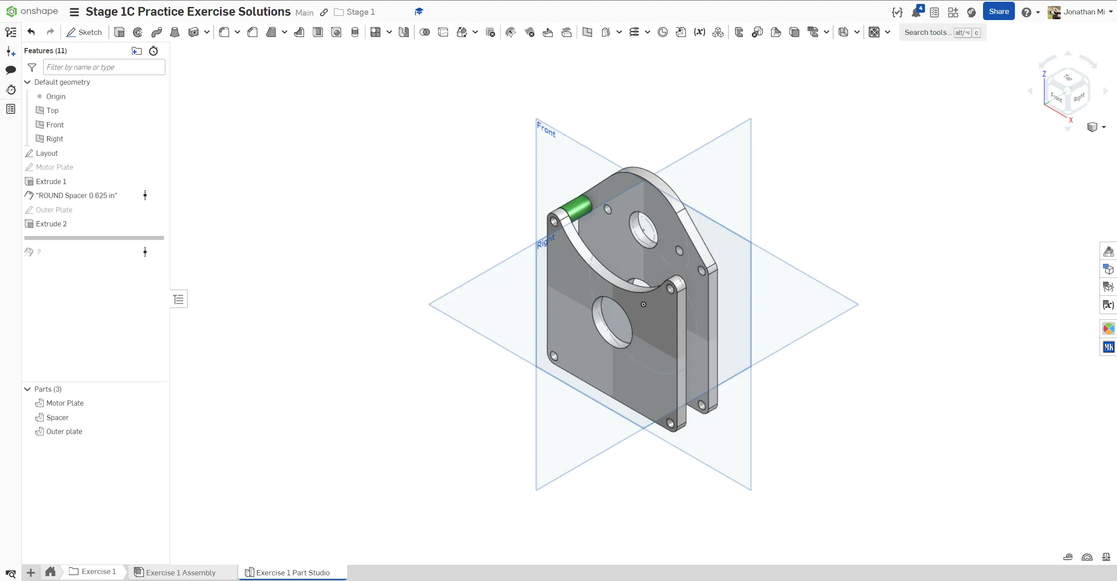Select the Fillet tool icon
The image size is (1117, 581).
coord(224,32)
